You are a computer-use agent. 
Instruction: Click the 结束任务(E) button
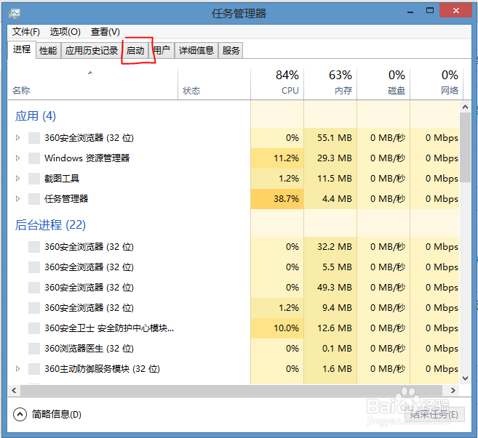[x=434, y=415]
